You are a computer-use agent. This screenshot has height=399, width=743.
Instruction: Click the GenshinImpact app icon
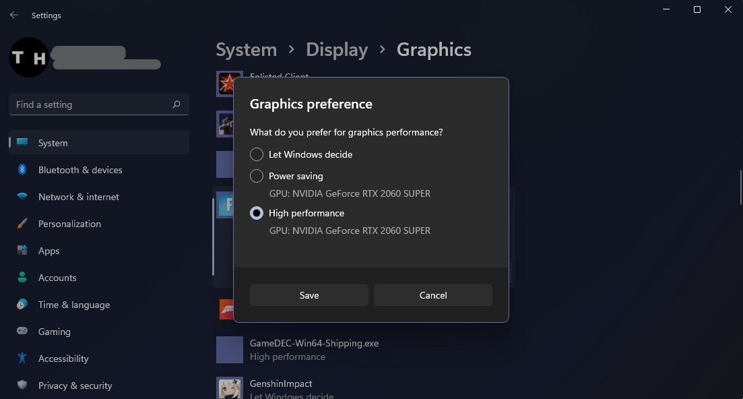coord(230,388)
